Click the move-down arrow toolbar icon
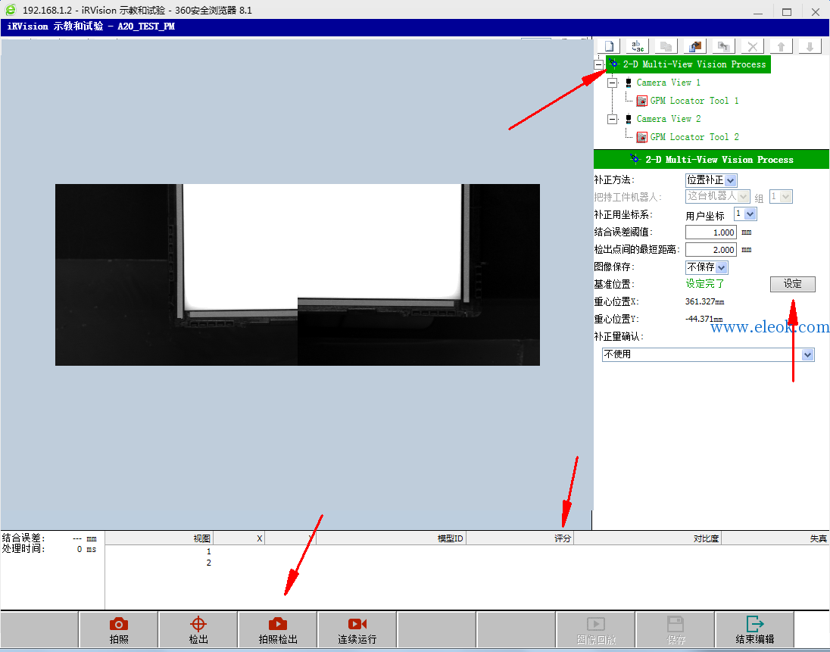 coord(810,47)
